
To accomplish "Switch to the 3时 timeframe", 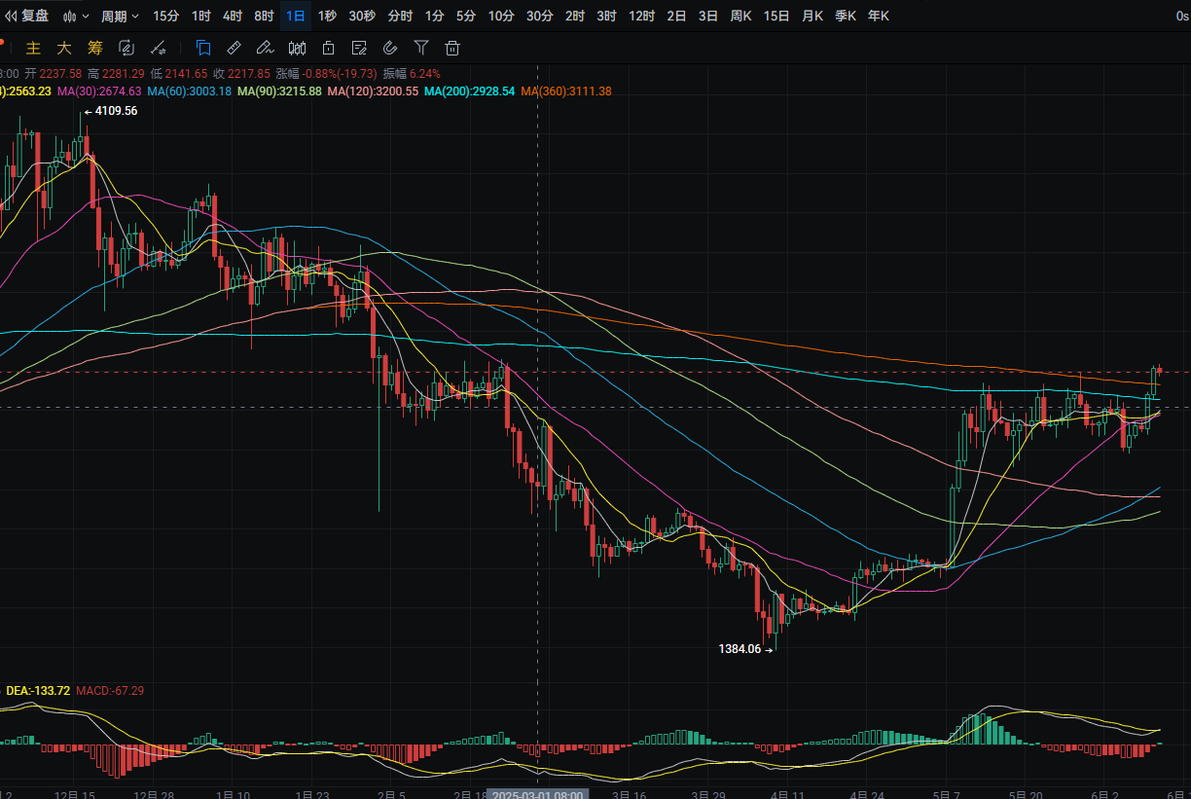I will pyautogui.click(x=606, y=16).
